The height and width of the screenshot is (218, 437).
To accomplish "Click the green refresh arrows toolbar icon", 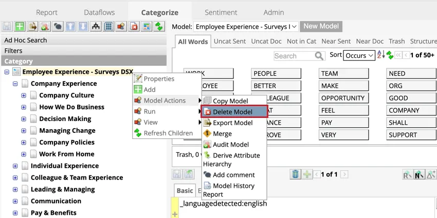I will pyautogui.click(x=159, y=27).
